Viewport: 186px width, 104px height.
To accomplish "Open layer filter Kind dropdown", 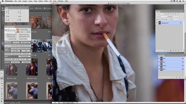I will point(160,14).
